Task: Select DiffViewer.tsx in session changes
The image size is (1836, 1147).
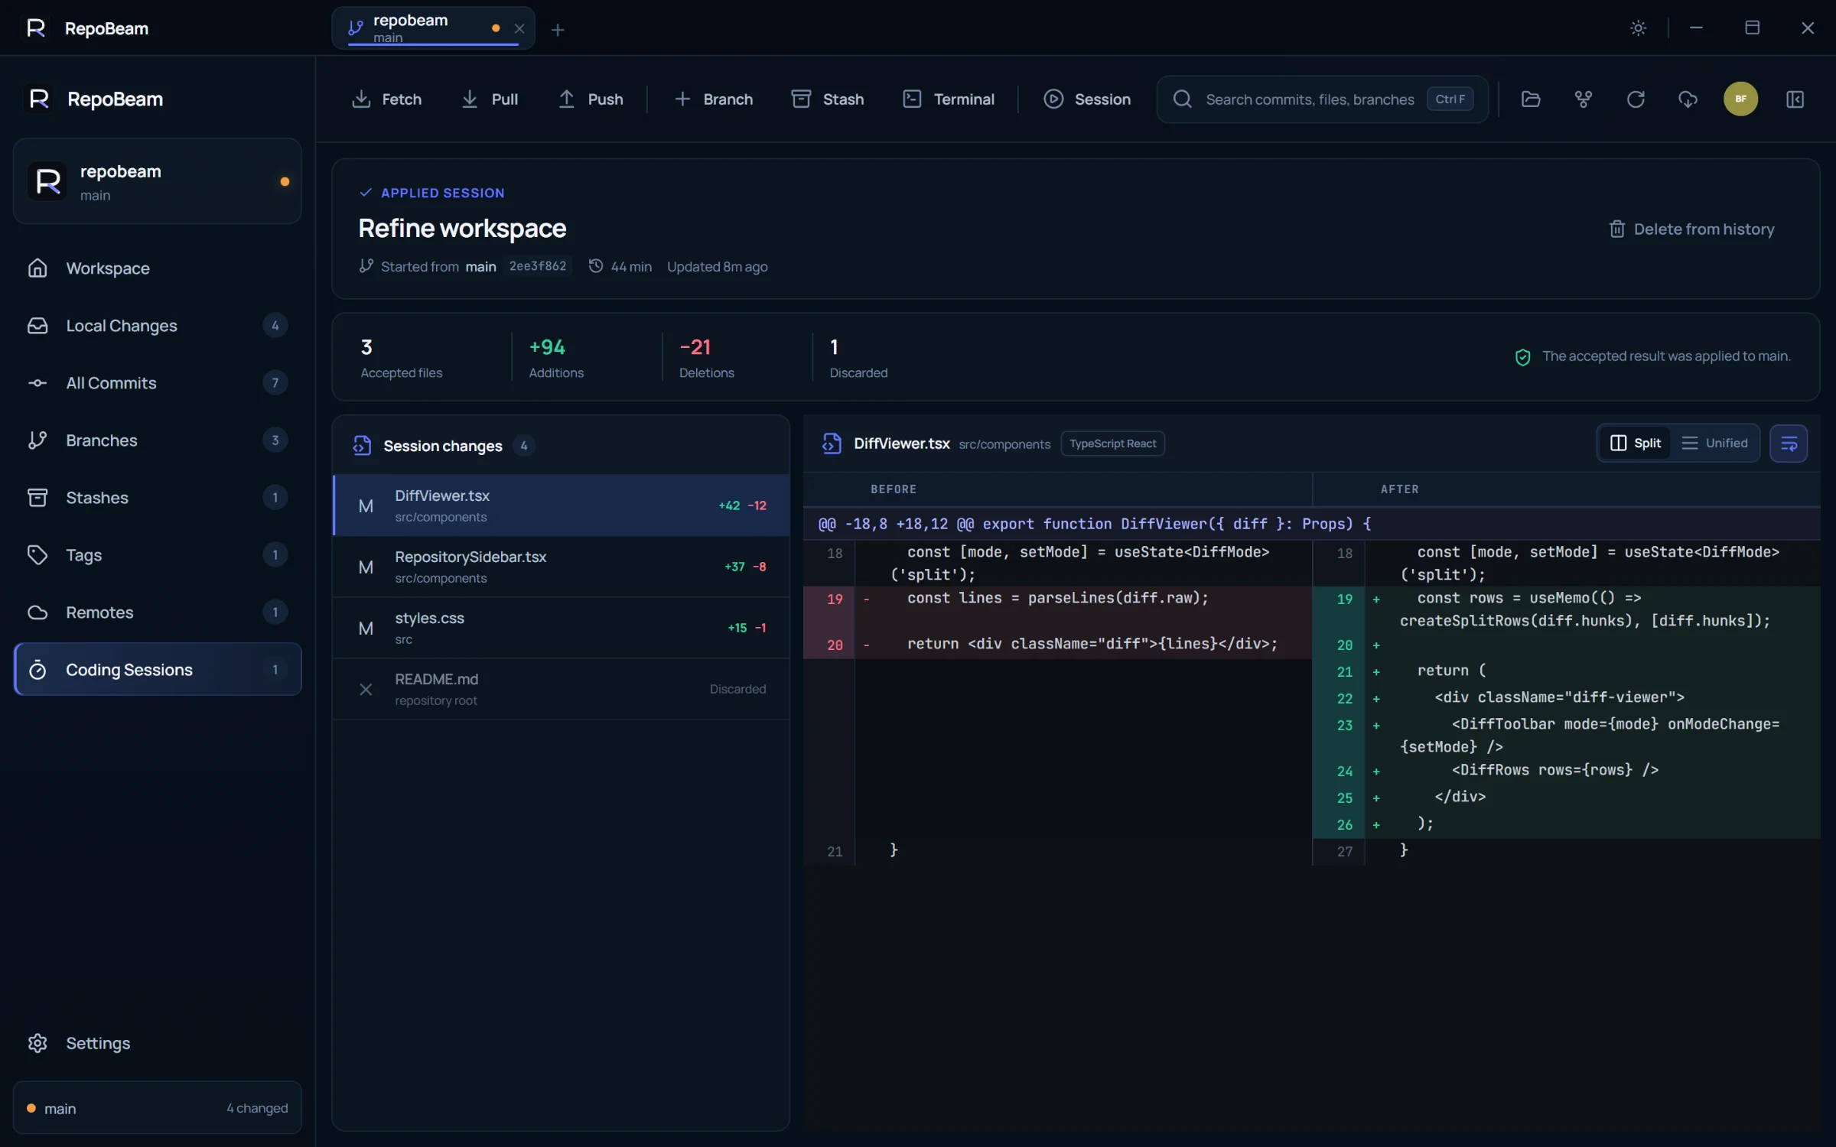Action: pos(562,505)
